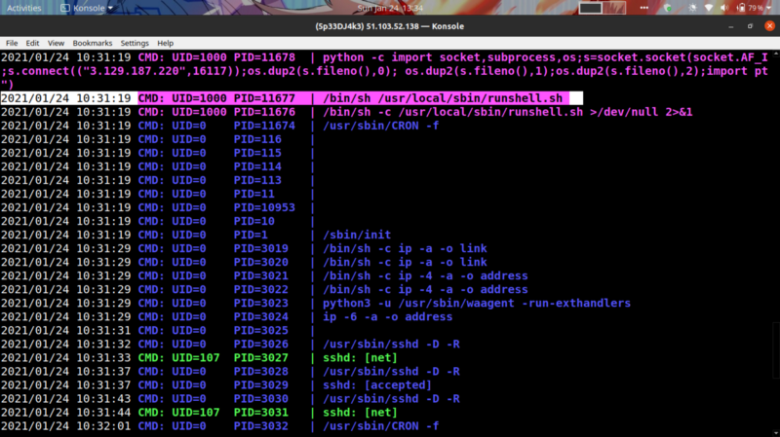Screen dimensions: 780x437
Task: Click the volume speaker icon
Action: point(724,8)
